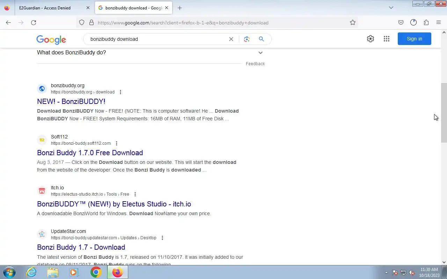This screenshot has height=279, width=447.
Task: Click the taskbar clock showing 11:30 AM
Action: tap(429, 272)
